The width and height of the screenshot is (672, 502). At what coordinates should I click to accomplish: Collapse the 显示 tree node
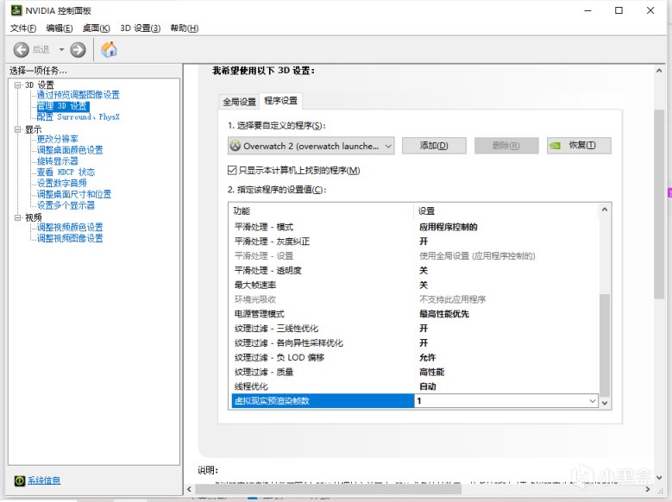pos(17,129)
